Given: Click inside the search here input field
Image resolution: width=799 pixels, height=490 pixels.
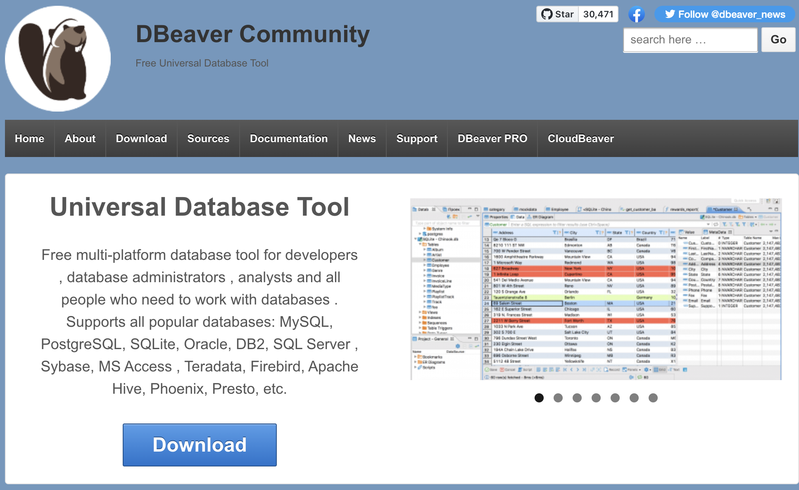Looking at the screenshot, I should [x=690, y=39].
